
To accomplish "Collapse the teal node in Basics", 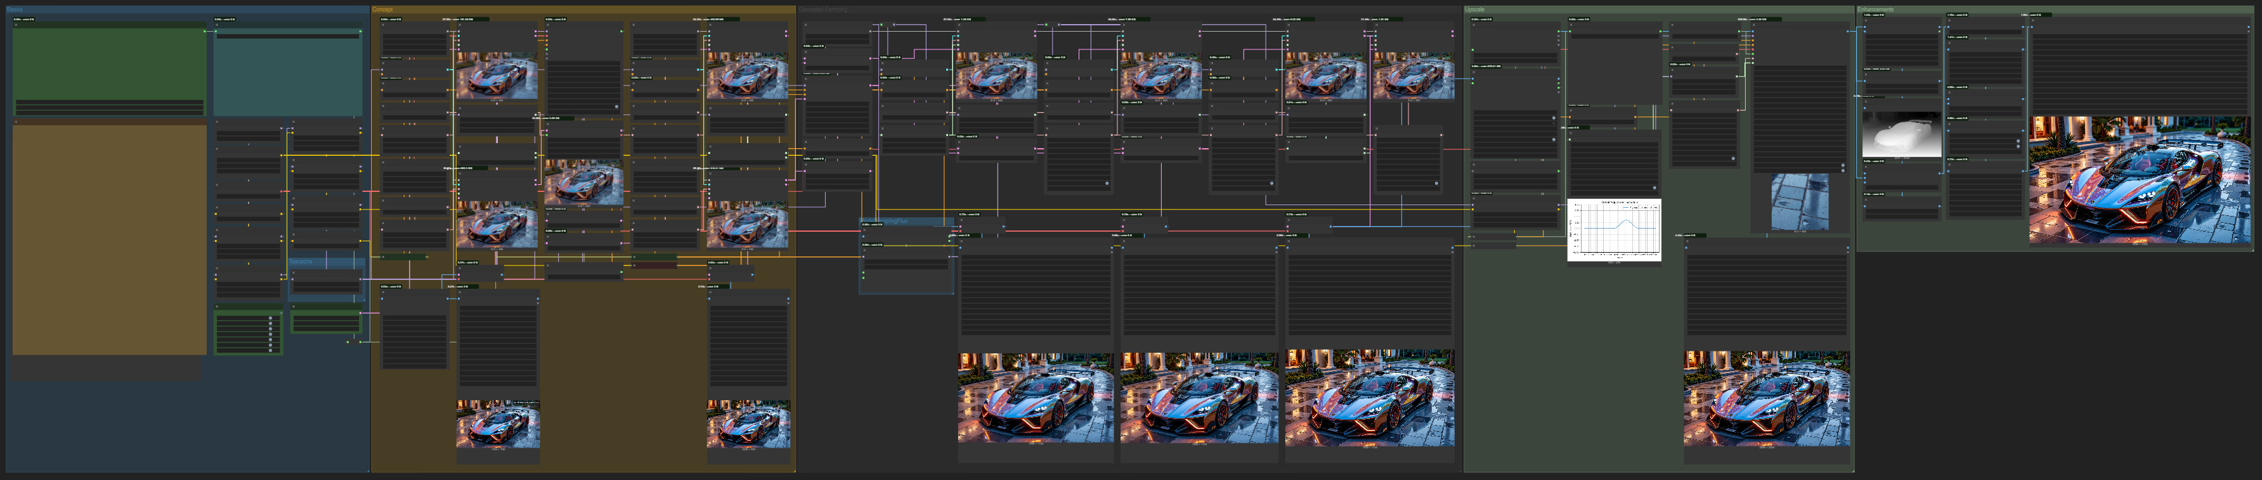I will pyautogui.click(x=217, y=25).
